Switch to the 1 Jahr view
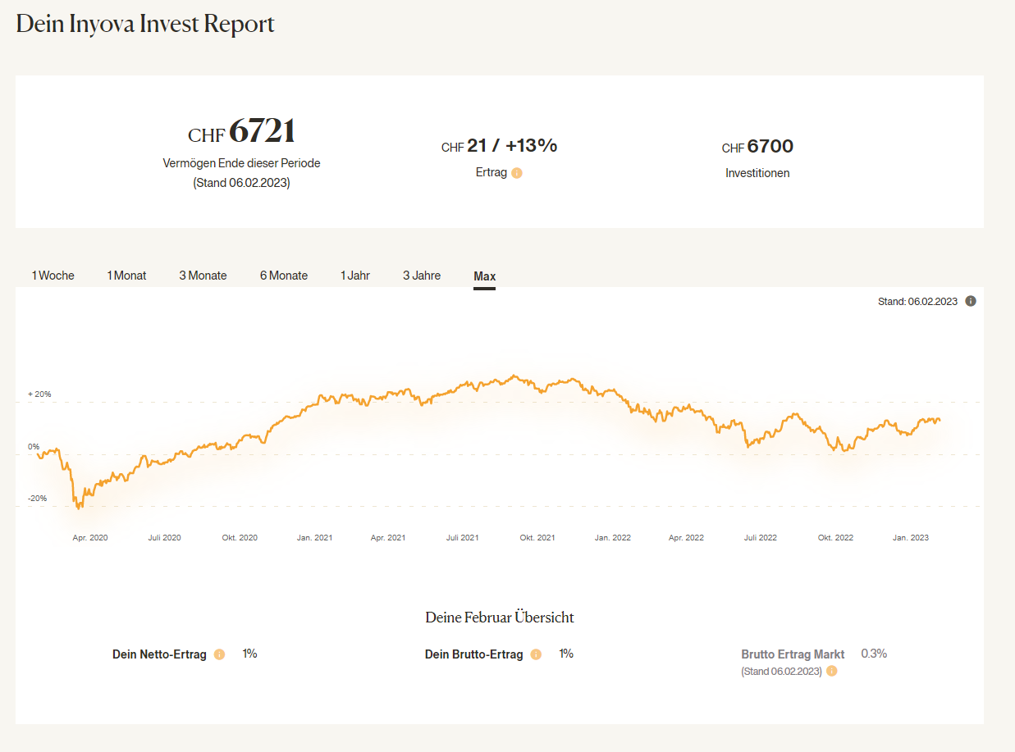Viewport: 1015px width, 752px height. (355, 276)
